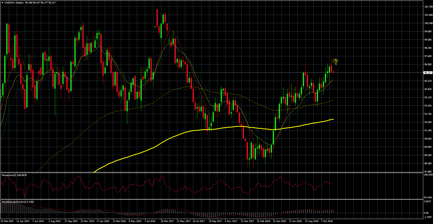Click the 94.820 price axis label

pos(428,89)
